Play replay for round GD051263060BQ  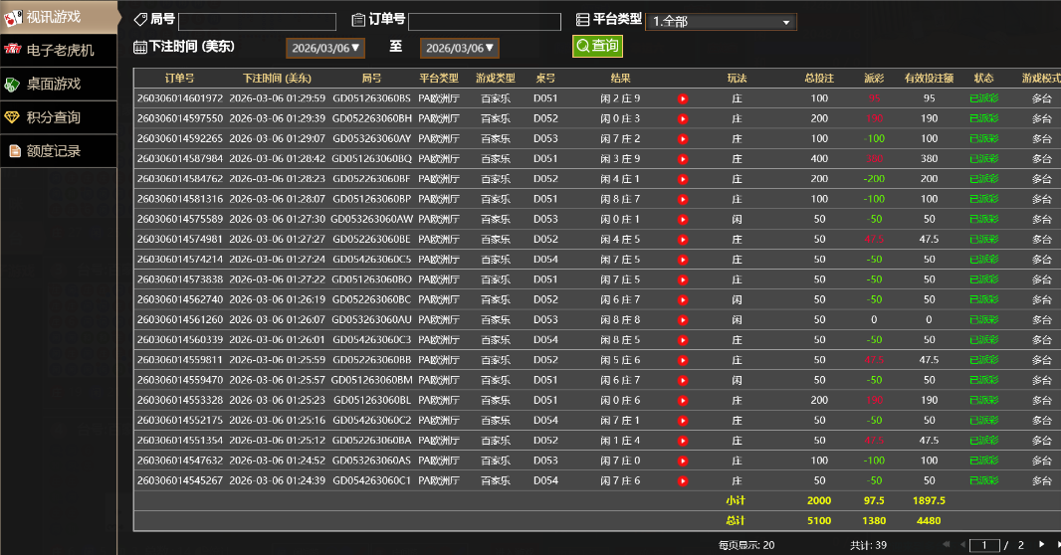pyautogui.click(x=683, y=159)
